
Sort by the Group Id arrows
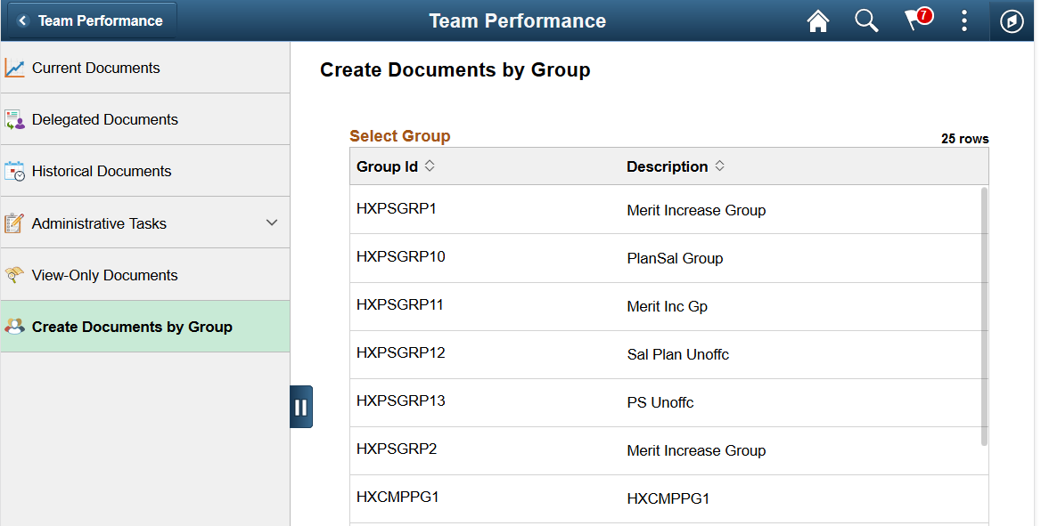point(430,166)
